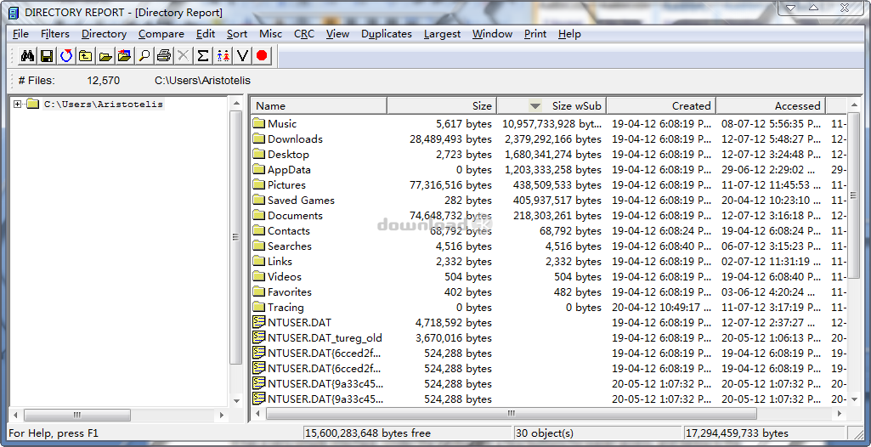
Task: Click the two-people duplicates icon
Action: pos(223,56)
